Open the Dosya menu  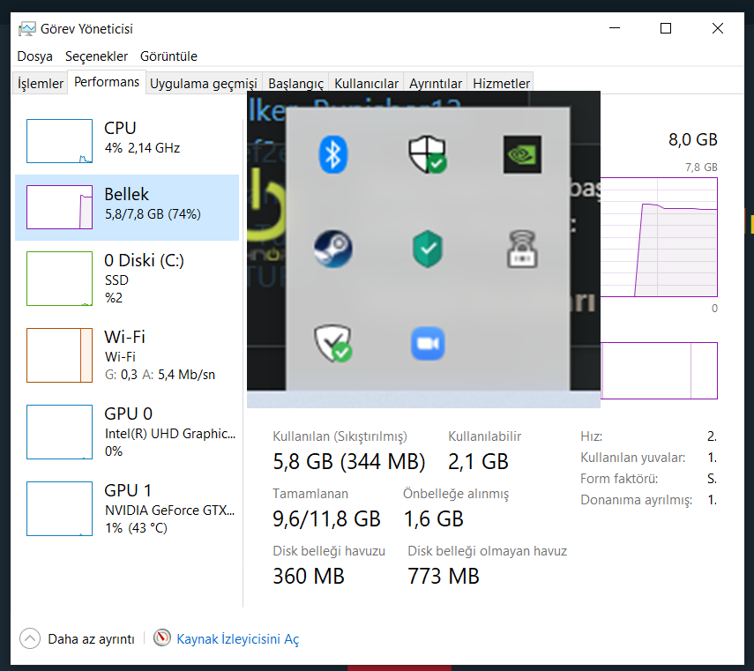tap(34, 56)
